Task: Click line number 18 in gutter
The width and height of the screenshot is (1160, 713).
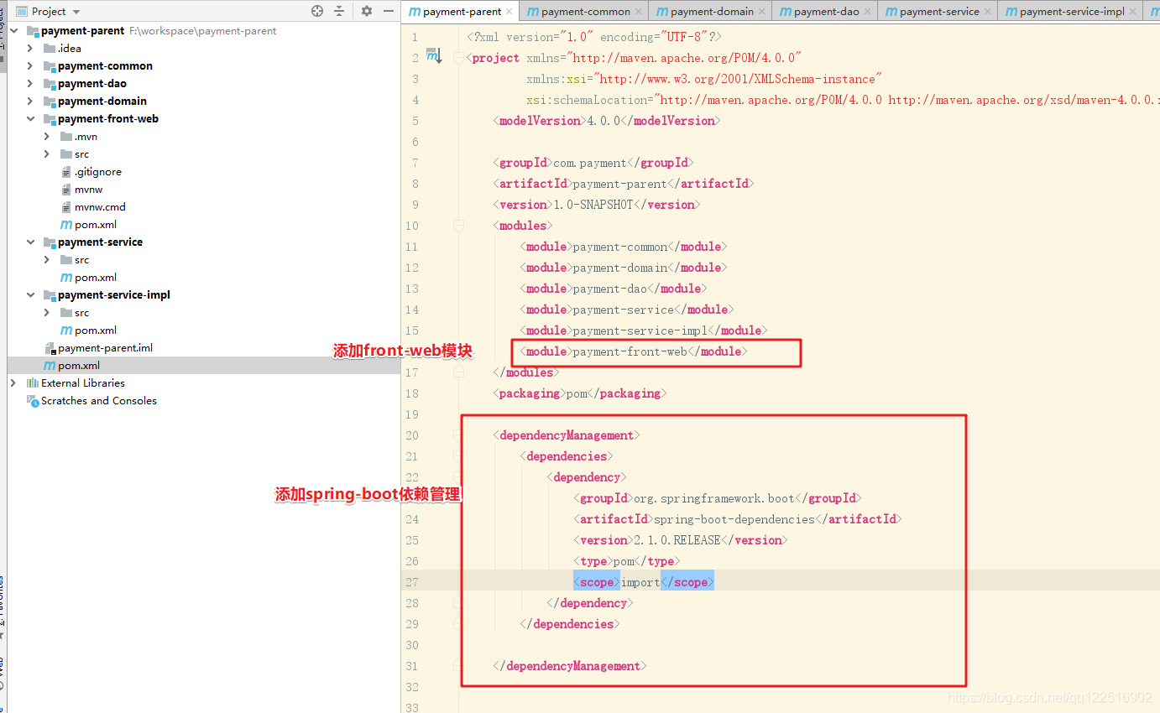Action: (411, 393)
